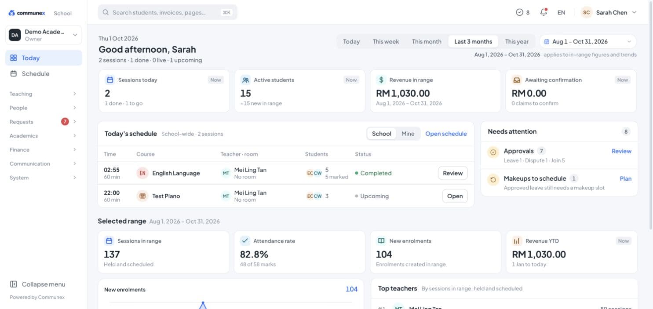Image resolution: width=653 pixels, height=309 pixels.
Task: Select the This week range tab
Action: (386, 42)
